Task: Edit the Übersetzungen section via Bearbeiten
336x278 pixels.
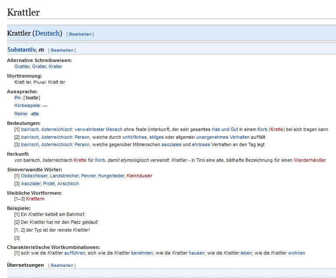Action: click(62, 265)
